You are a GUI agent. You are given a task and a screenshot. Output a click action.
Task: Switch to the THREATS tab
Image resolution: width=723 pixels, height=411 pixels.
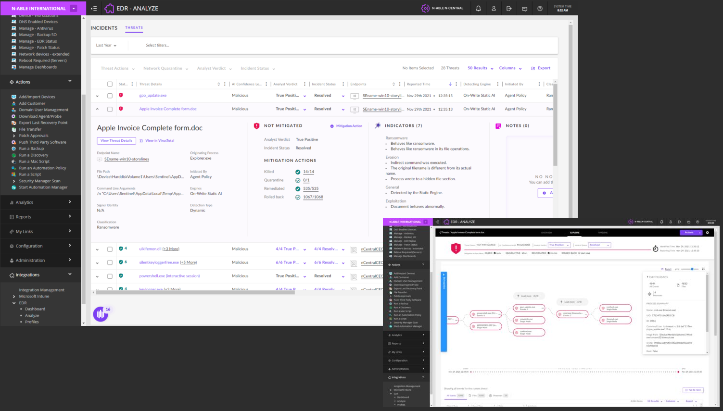coord(134,28)
